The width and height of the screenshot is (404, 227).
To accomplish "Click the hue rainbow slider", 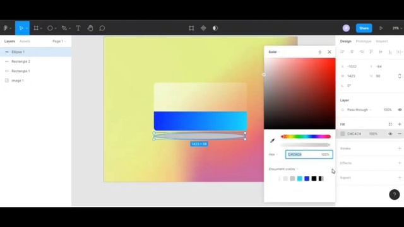I will click(306, 137).
